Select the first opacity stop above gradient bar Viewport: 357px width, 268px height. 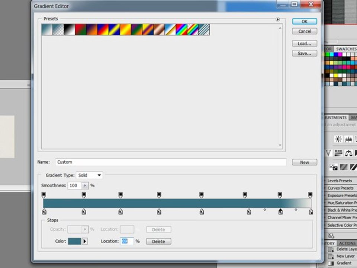click(x=44, y=195)
